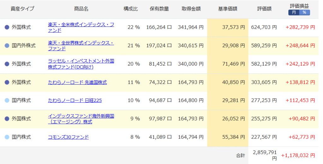Switch profit/loss display to % mode
Image resolution: width=323 pixels, height=164 pixels.
tap(304, 12)
